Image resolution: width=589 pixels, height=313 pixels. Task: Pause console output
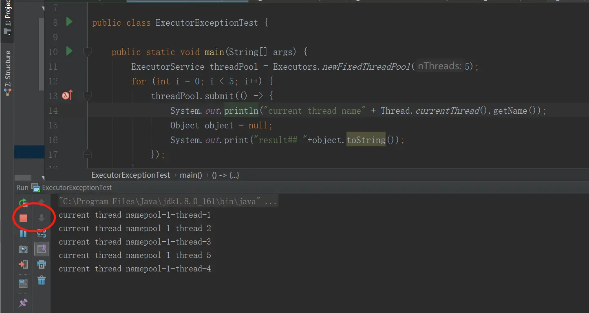23,234
